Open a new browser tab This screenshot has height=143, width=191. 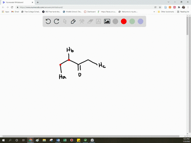click(x=38, y=2)
